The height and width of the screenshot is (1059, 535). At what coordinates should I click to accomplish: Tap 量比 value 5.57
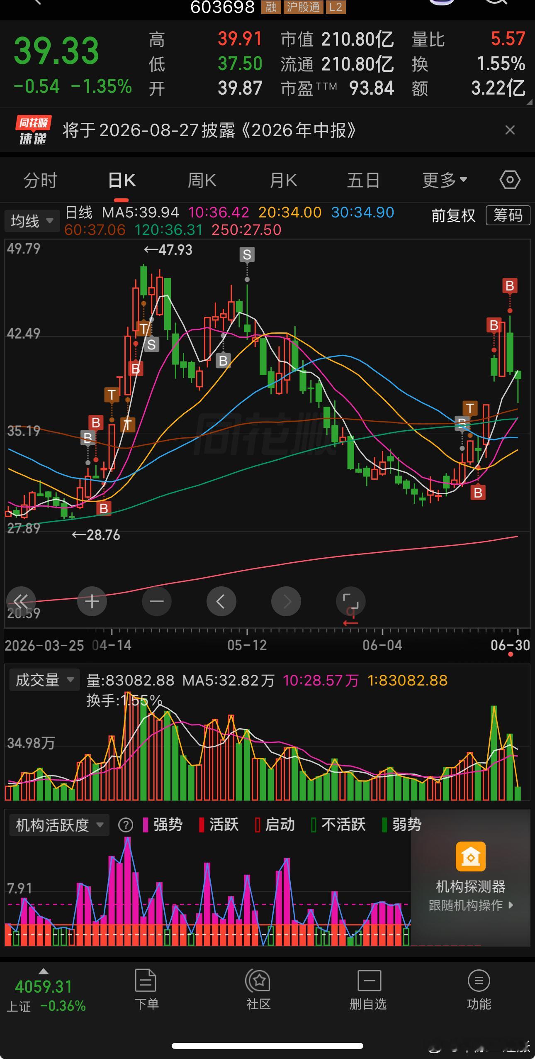(508, 39)
